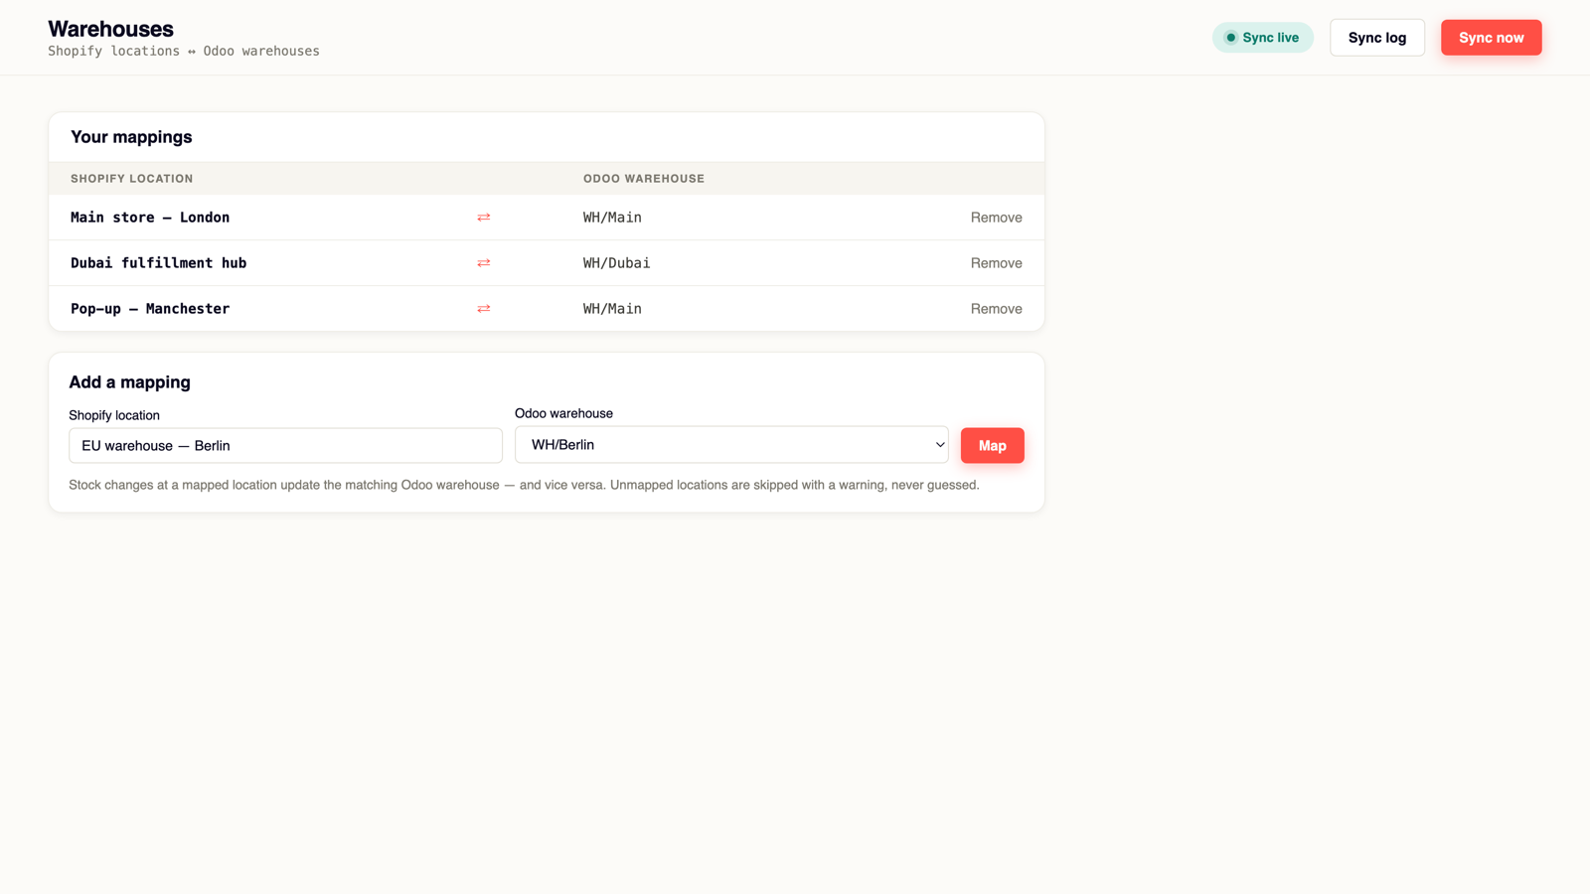Click the SHOPIFY LOCATION column header

(132, 179)
